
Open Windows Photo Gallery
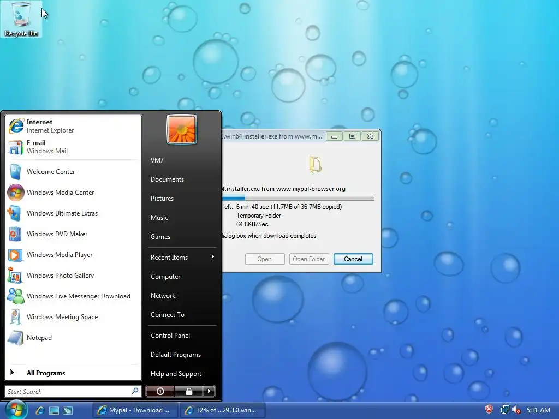coord(73,276)
